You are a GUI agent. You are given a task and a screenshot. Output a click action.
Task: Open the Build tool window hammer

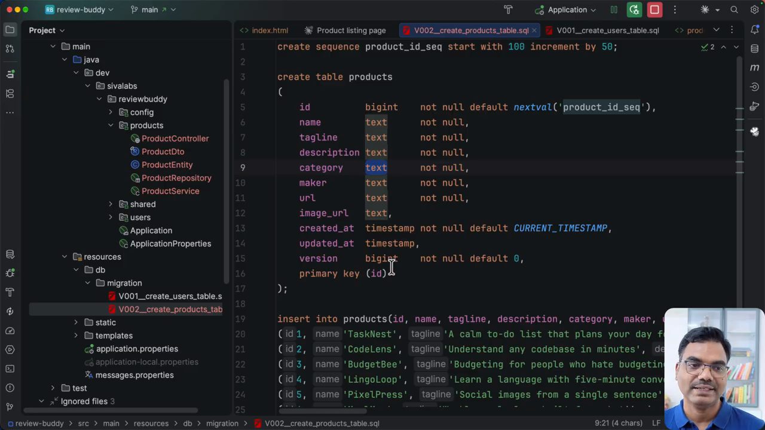pyautogui.click(x=10, y=292)
